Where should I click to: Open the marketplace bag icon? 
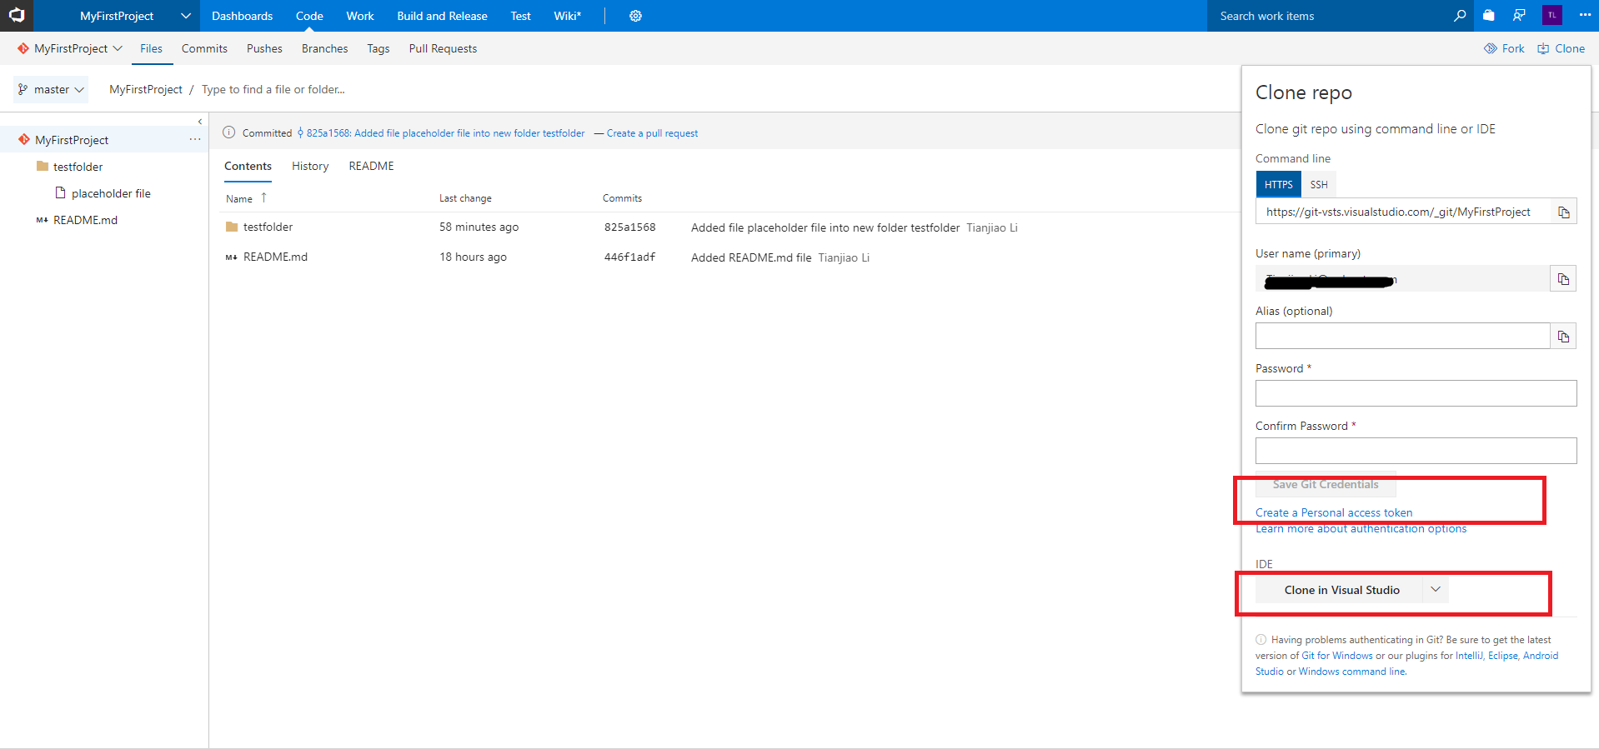(1489, 16)
